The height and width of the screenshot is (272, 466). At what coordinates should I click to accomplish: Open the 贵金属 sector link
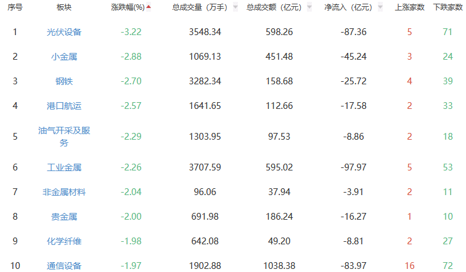click(x=63, y=217)
